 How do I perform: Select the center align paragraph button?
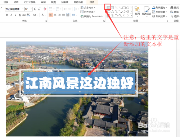click(x=55, y=15)
